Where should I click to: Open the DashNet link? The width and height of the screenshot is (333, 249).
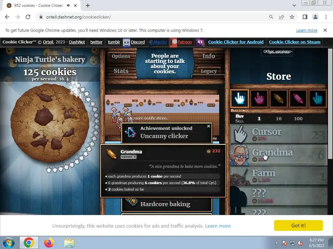[77, 42]
